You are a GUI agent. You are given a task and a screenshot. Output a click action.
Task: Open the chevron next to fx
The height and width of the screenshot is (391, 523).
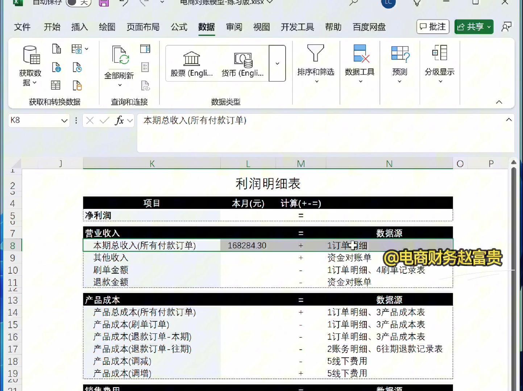point(130,121)
